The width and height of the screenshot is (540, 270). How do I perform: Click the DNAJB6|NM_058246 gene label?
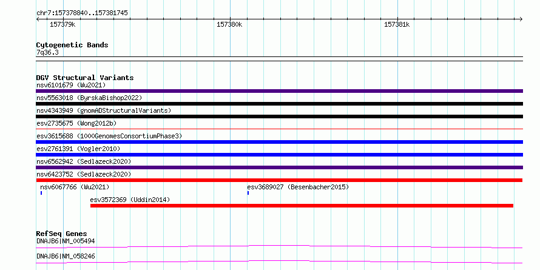(66, 257)
